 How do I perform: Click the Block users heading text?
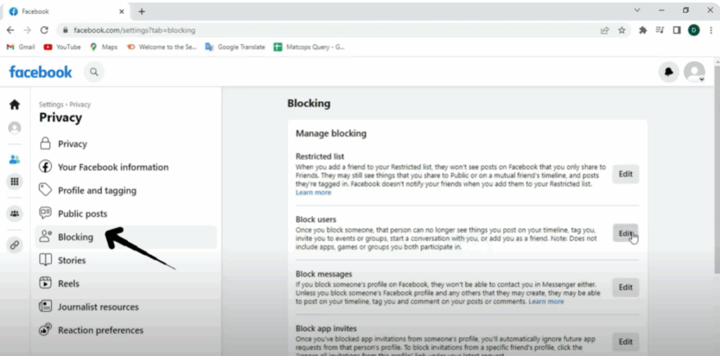coord(316,220)
